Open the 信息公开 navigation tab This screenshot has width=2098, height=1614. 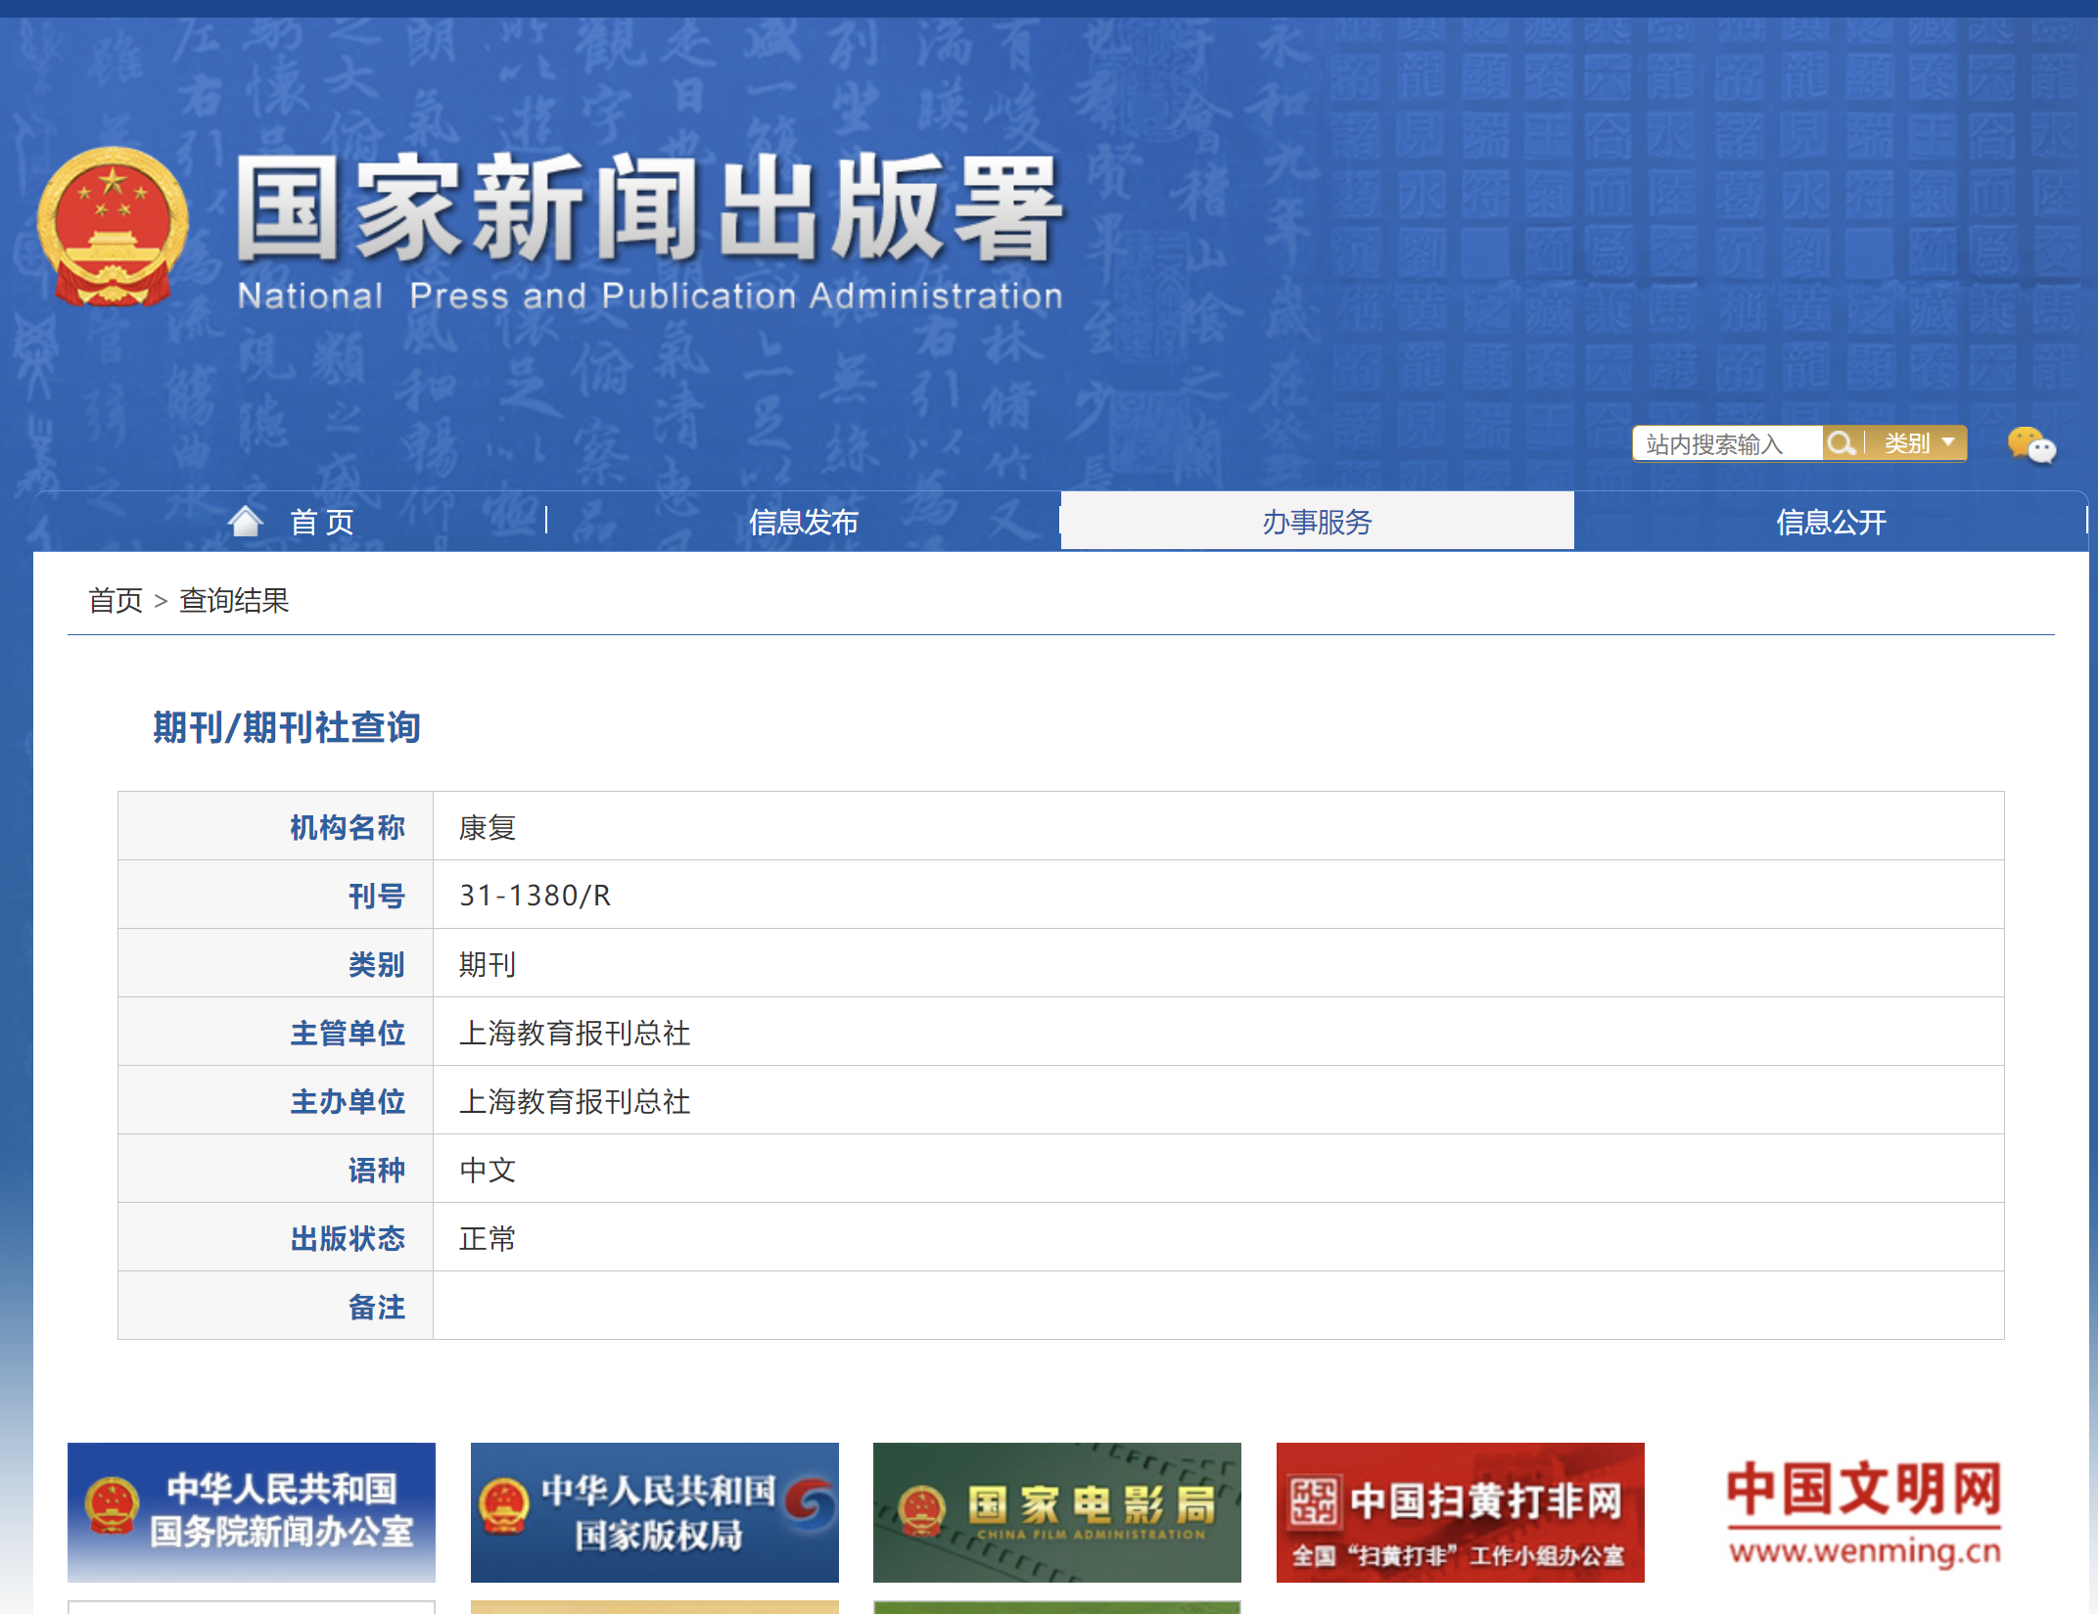click(x=1831, y=521)
